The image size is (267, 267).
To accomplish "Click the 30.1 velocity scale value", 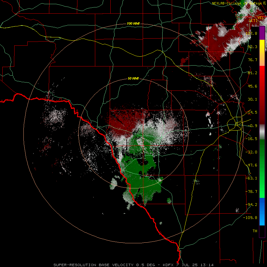I will (x=252, y=99).
